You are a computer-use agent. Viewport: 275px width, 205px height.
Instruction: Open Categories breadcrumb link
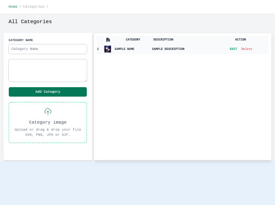coord(34,7)
